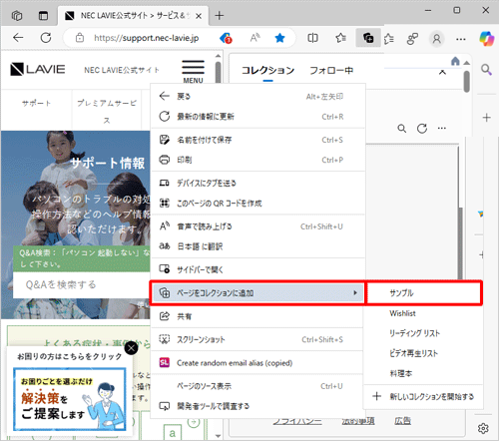Close the NEC LAVIE tab
The image size is (499, 441).
199,16
